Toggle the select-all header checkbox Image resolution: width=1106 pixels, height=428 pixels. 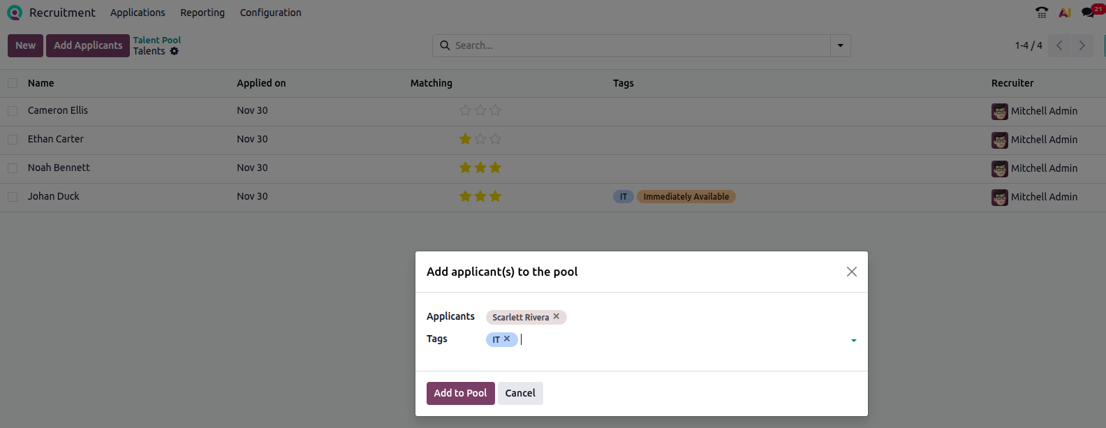13,83
